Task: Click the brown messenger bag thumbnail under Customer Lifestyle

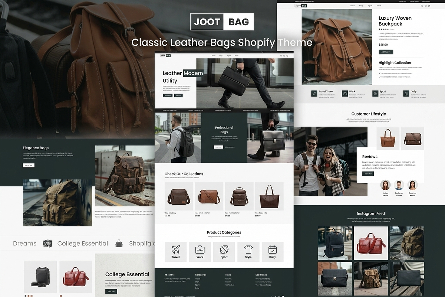Action: pyautogui.click(x=413, y=138)
